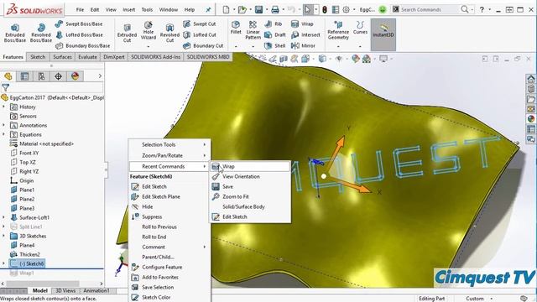The height and width of the screenshot is (302, 537).
Task: Select the Intersect tool
Action: (x=305, y=34)
